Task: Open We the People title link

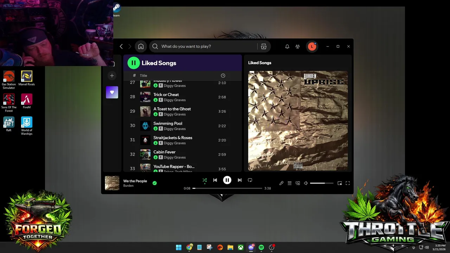Action: coord(135,181)
